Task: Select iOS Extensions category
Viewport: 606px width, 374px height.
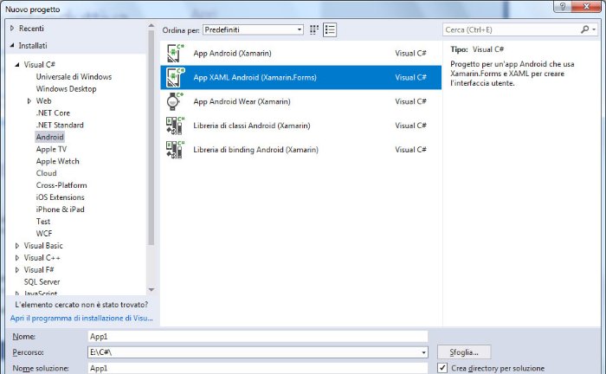Action: coord(60,197)
